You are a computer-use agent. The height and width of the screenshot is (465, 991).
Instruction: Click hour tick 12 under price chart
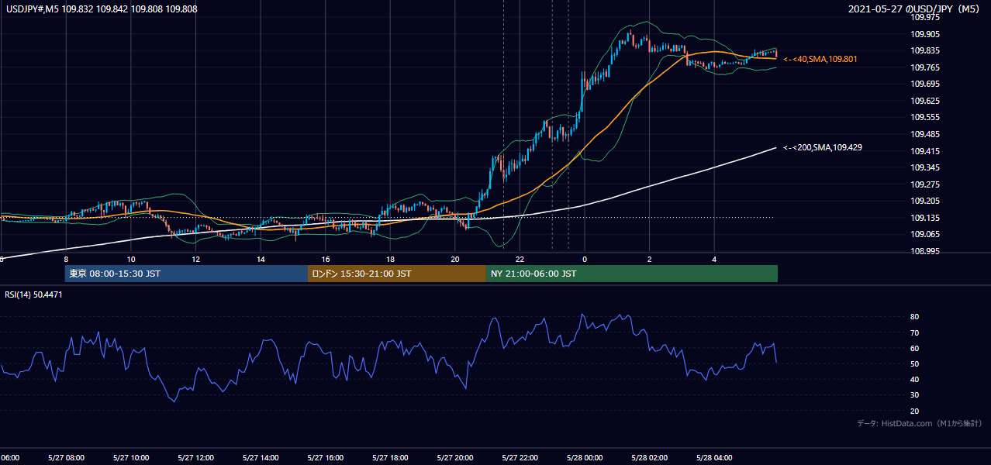pos(195,259)
